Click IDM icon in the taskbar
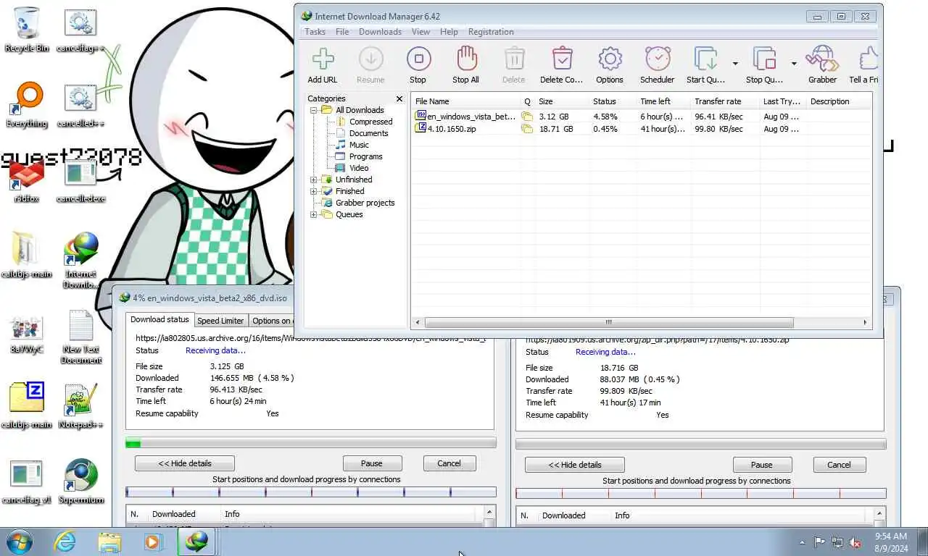Screen dimensions: 928x556 pos(196,541)
